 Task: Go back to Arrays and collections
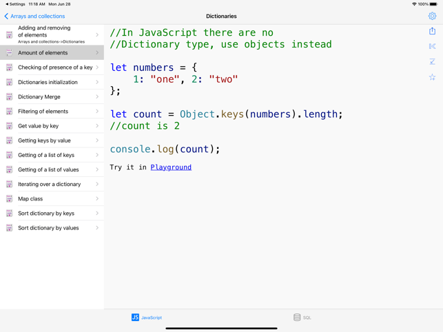click(x=34, y=16)
